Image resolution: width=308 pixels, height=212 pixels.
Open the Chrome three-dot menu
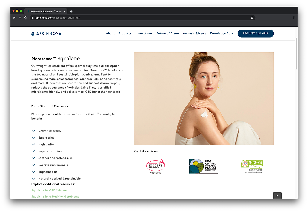[x=294, y=18]
